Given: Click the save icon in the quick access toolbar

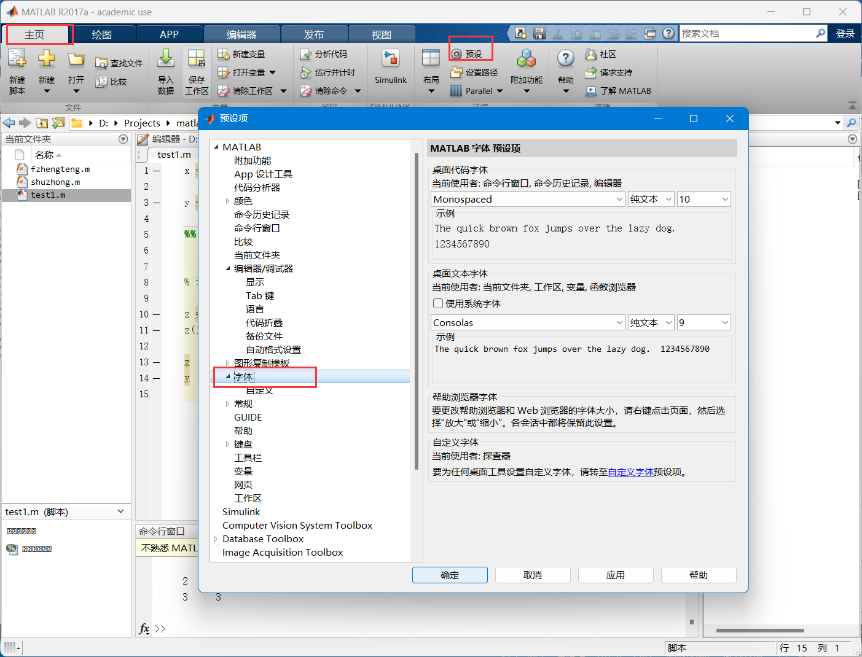Looking at the screenshot, I should coord(539,34).
